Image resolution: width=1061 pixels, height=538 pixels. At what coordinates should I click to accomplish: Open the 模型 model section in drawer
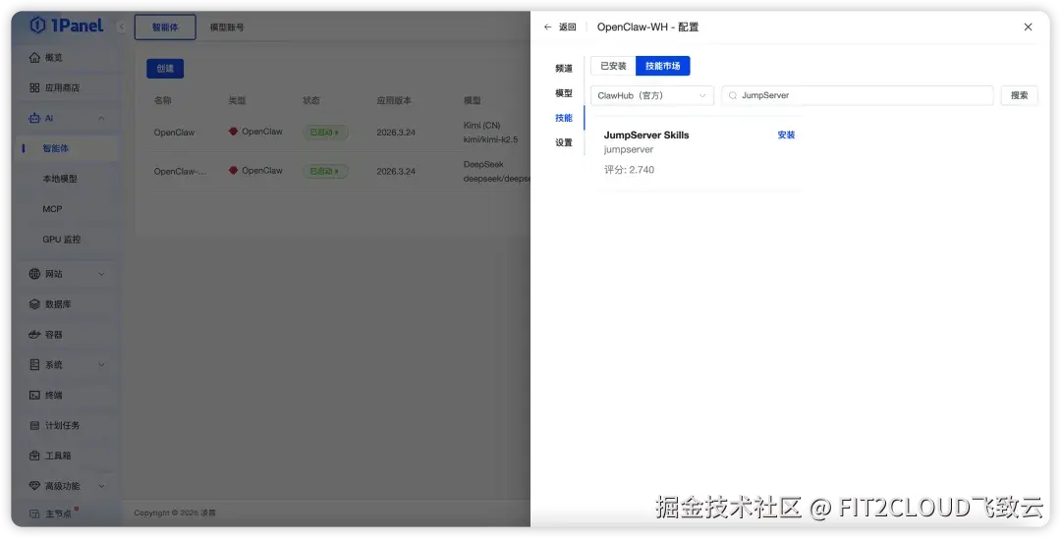[x=564, y=93]
